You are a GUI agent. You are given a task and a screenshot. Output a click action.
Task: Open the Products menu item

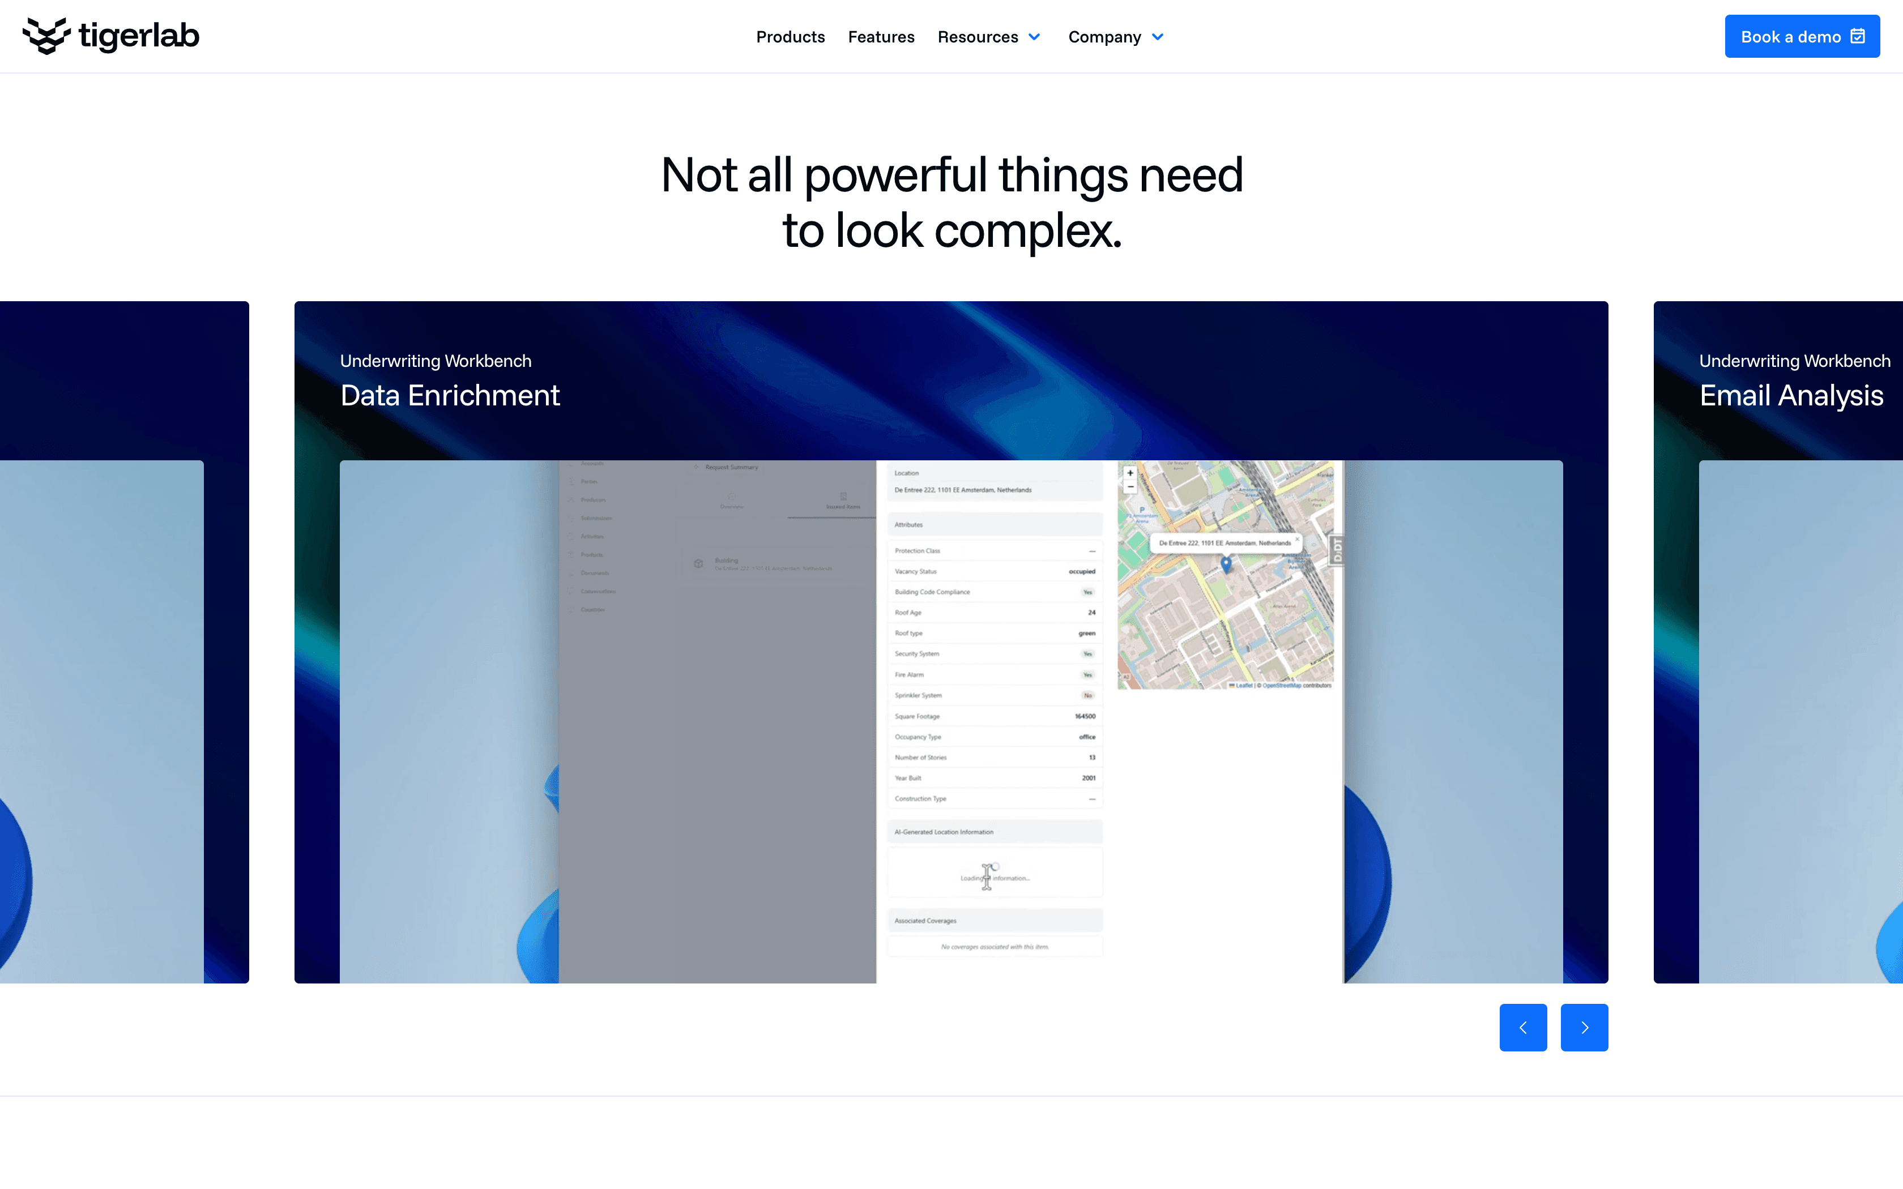790,37
